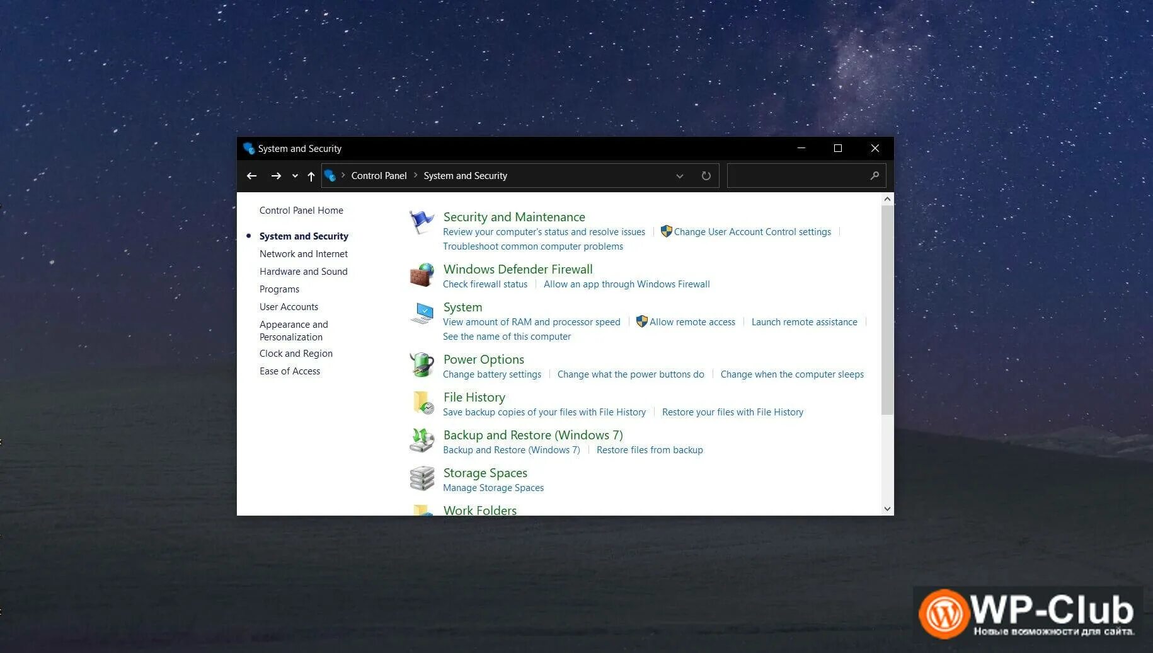
Task: Go up one level with the up arrow
Action: click(311, 176)
